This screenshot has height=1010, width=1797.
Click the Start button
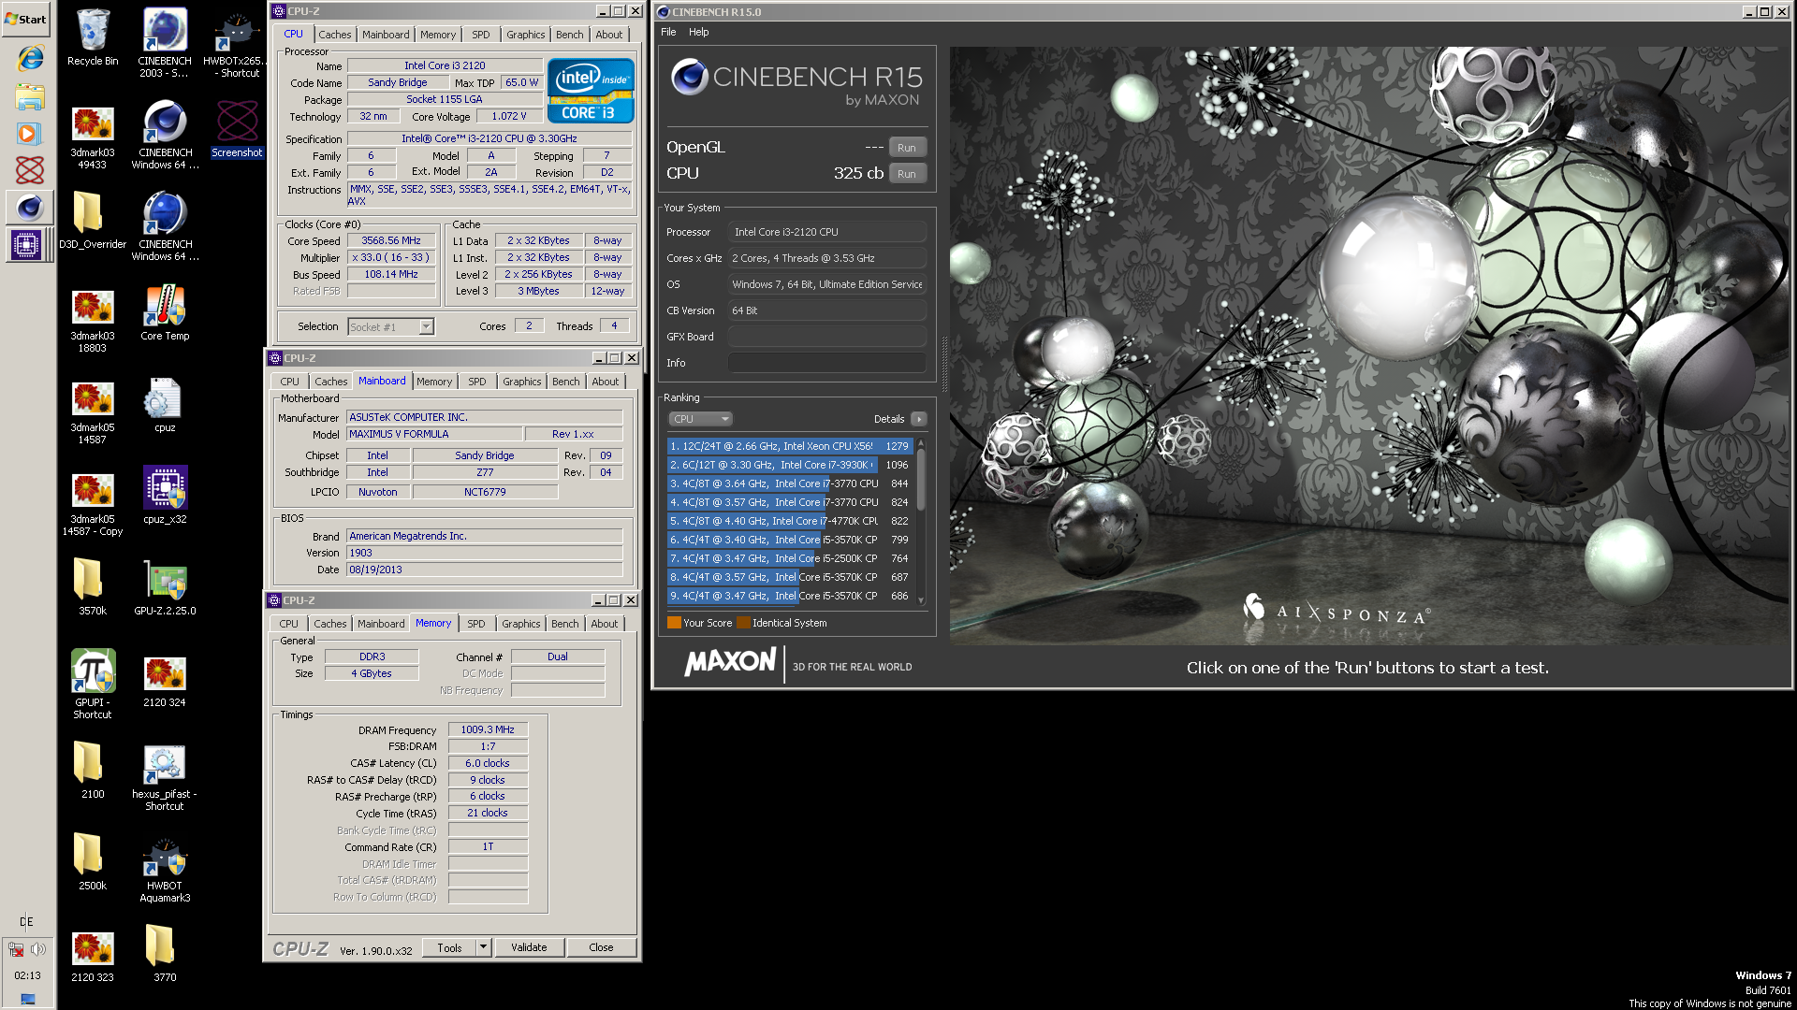[26, 19]
